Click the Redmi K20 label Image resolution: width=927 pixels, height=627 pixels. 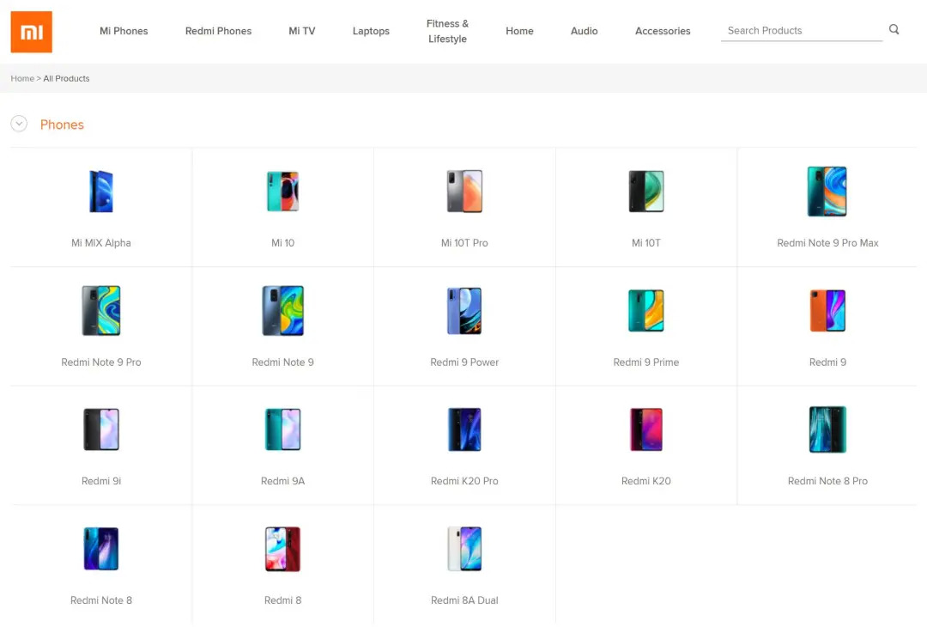(645, 481)
